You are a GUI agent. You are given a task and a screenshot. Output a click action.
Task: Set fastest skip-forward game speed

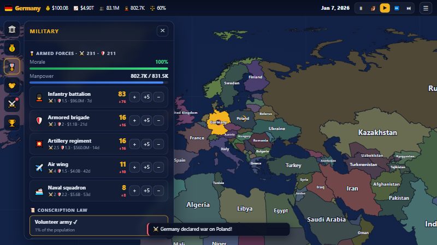(x=409, y=8)
